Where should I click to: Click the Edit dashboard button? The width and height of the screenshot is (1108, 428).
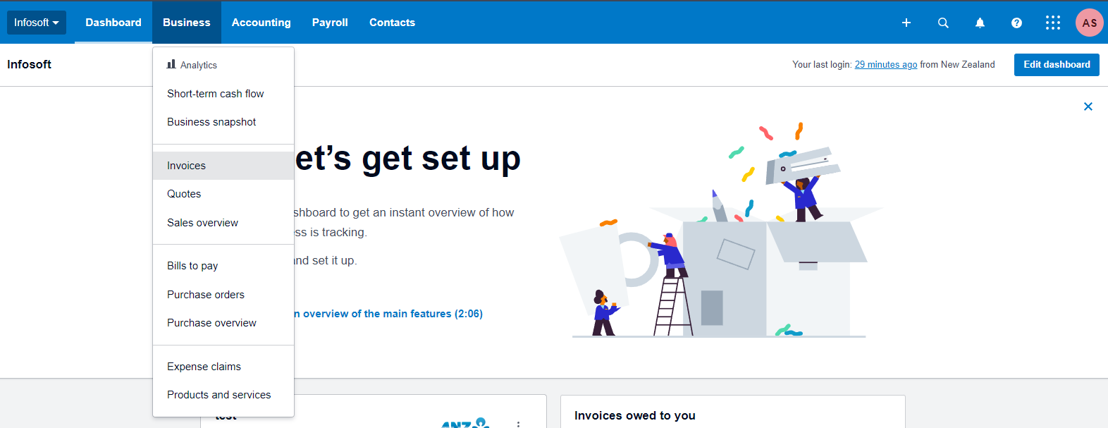pos(1057,64)
